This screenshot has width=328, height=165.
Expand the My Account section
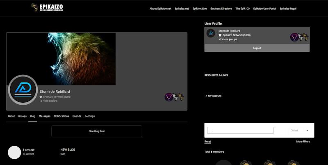click(x=214, y=96)
